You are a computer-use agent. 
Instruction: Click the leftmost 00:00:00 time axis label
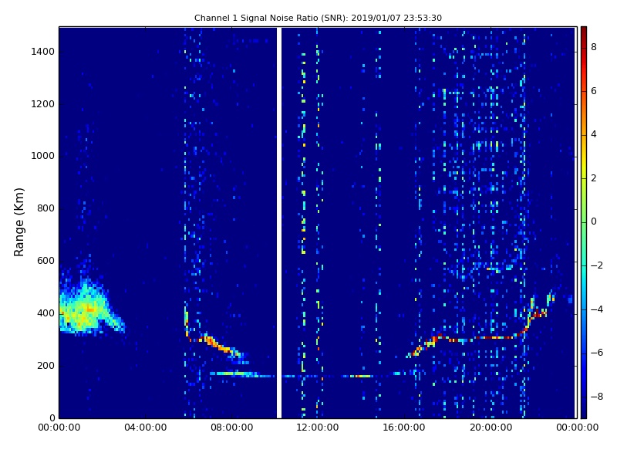click(x=59, y=428)
